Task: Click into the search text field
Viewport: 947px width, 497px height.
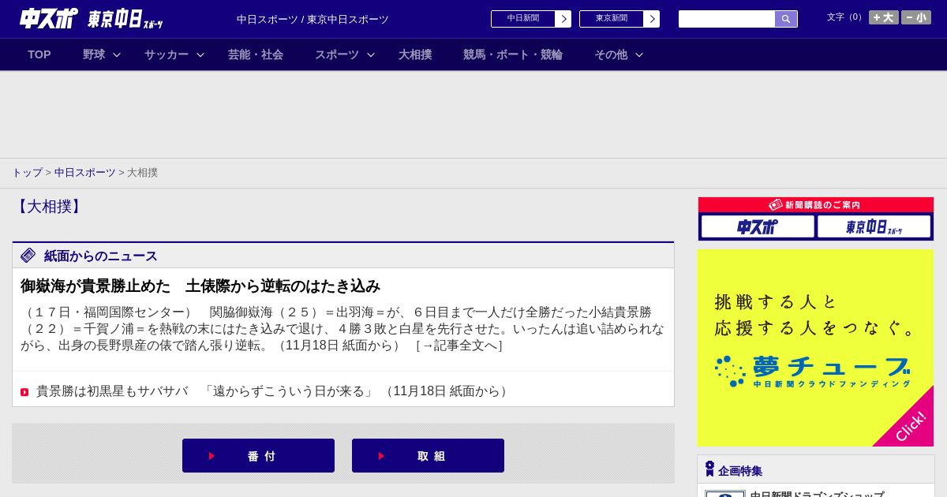Action: [x=727, y=19]
